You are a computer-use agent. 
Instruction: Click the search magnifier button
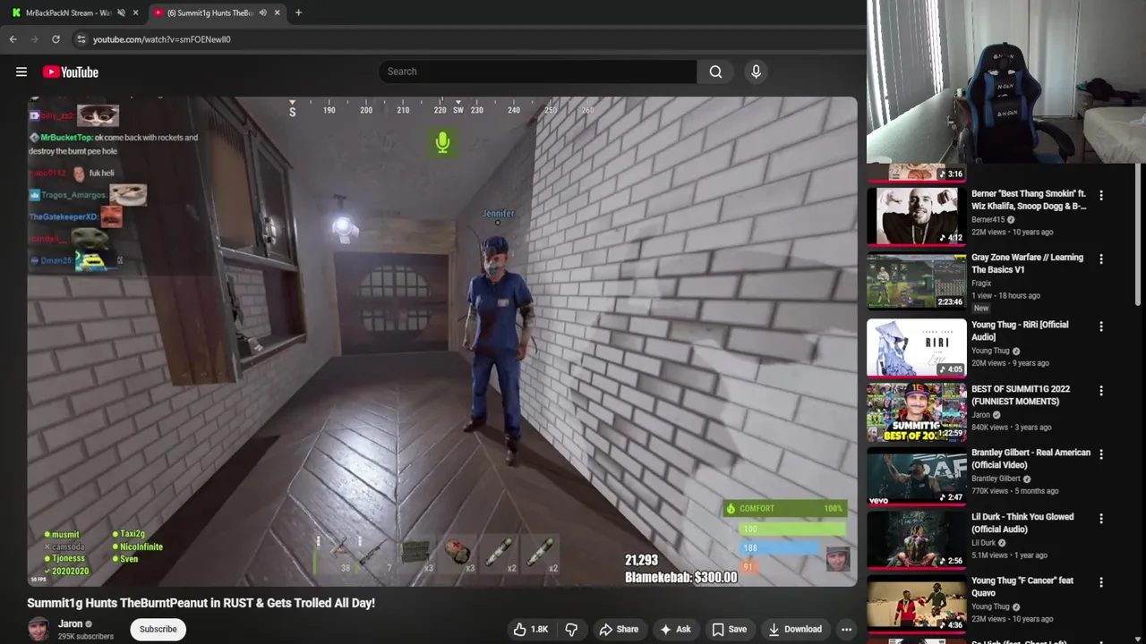[x=715, y=72]
